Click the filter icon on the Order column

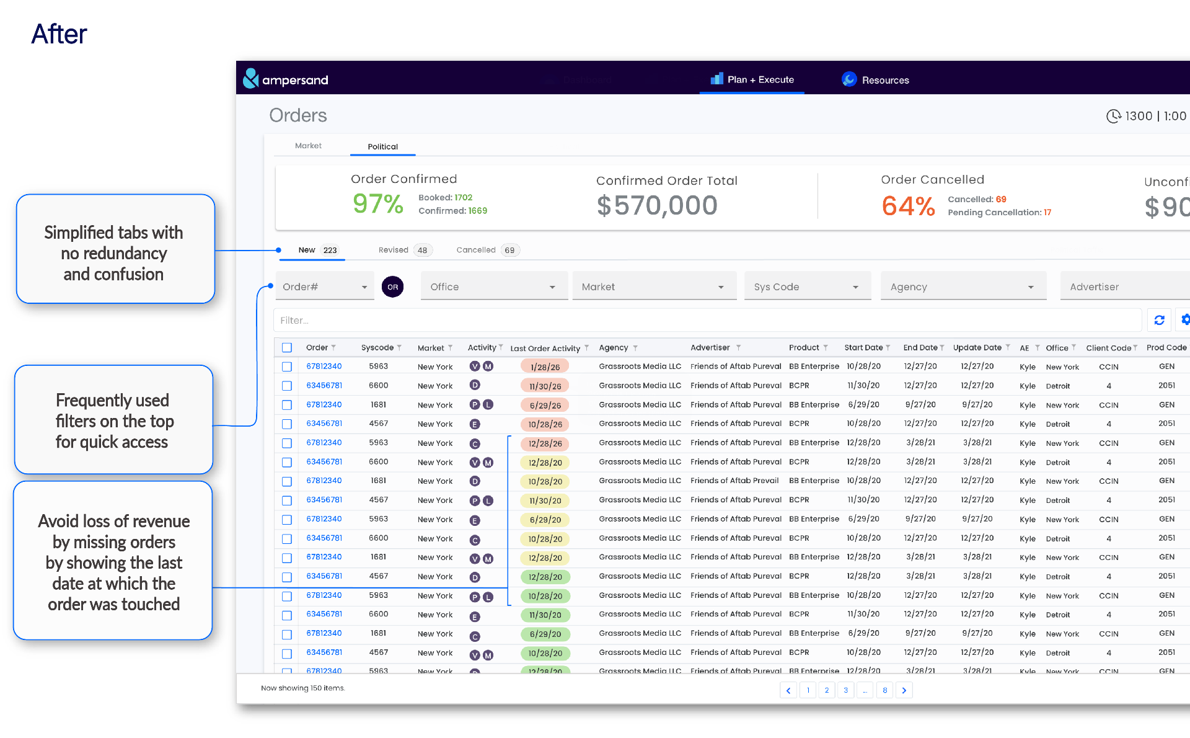point(334,348)
